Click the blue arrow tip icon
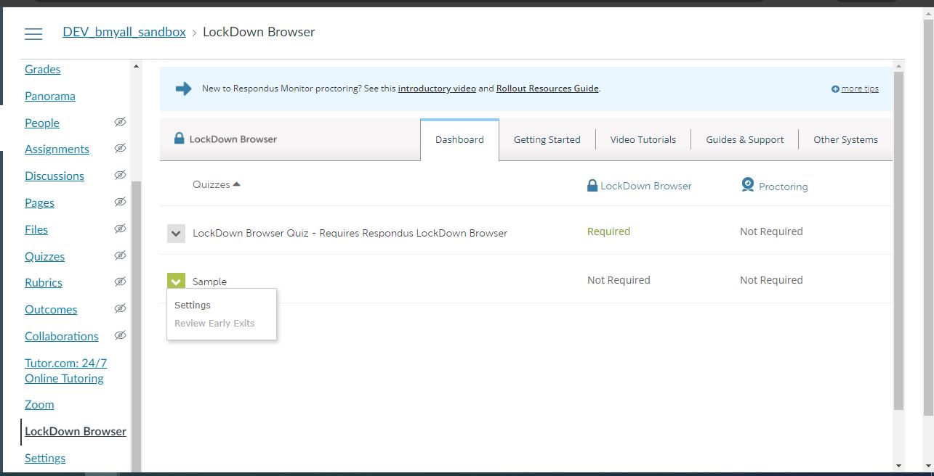The width and height of the screenshot is (934, 476). point(183,89)
